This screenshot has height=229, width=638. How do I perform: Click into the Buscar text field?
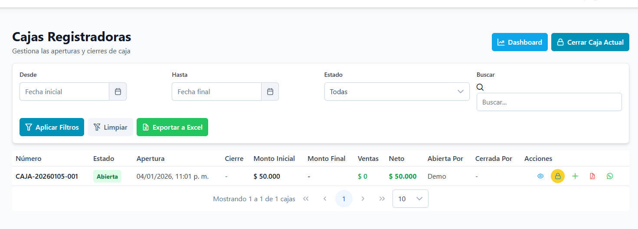point(549,102)
